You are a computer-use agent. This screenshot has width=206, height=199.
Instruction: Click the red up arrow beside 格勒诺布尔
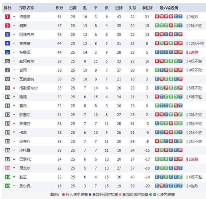(14, 88)
